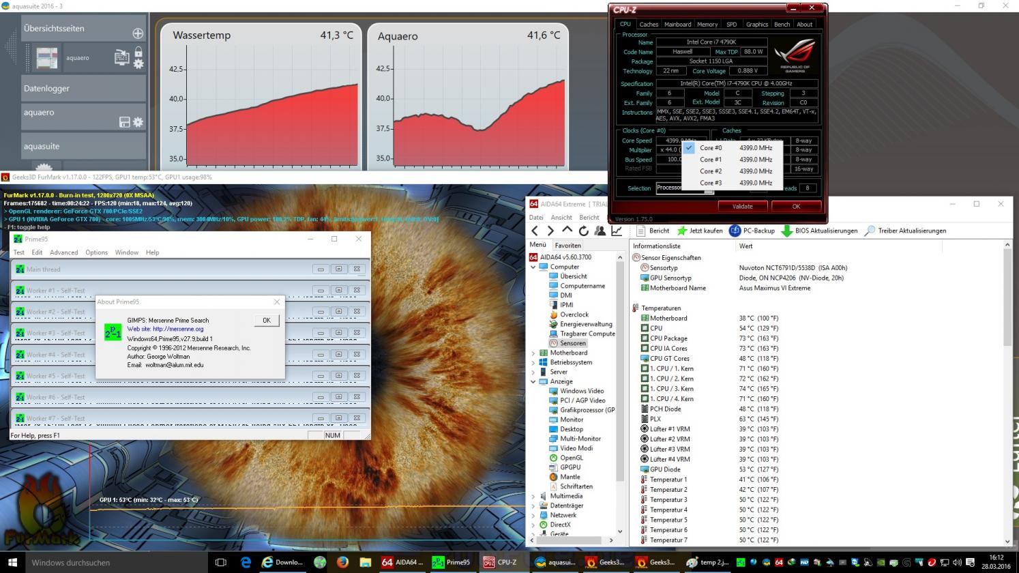Click the users icon in AIDA64 toolbar
The width and height of the screenshot is (1019, 573).
[x=600, y=231]
